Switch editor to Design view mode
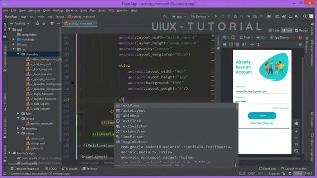This screenshot has width=317, height=178. pyautogui.click(x=302, y=30)
